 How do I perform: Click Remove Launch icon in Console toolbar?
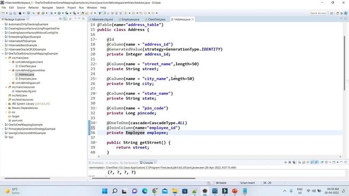click(x=290, y=162)
